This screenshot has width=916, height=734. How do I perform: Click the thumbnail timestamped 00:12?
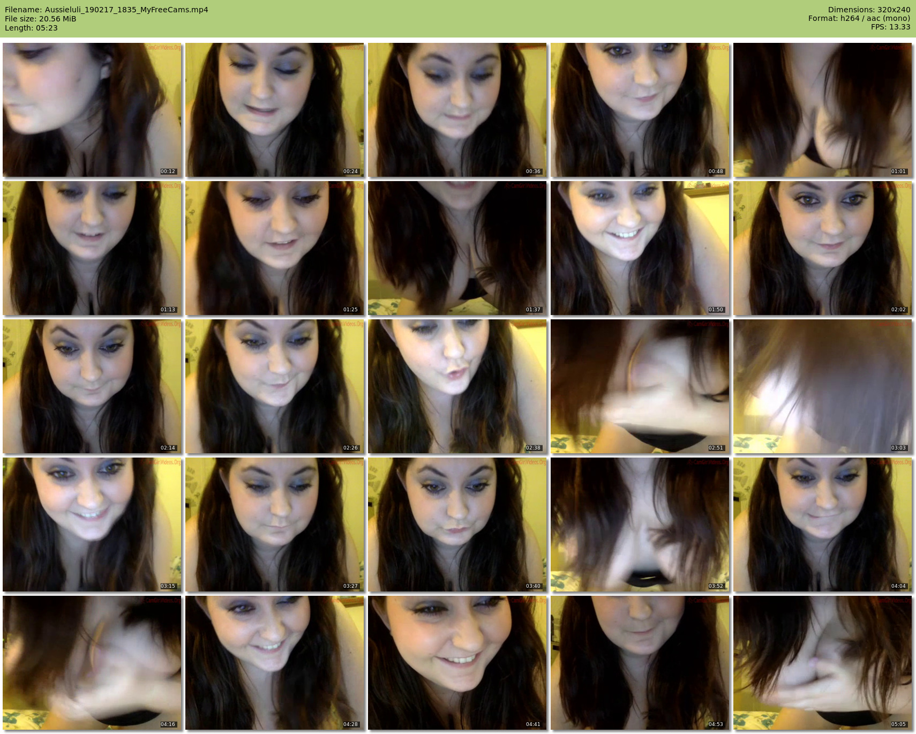pyautogui.click(x=92, y=110)
